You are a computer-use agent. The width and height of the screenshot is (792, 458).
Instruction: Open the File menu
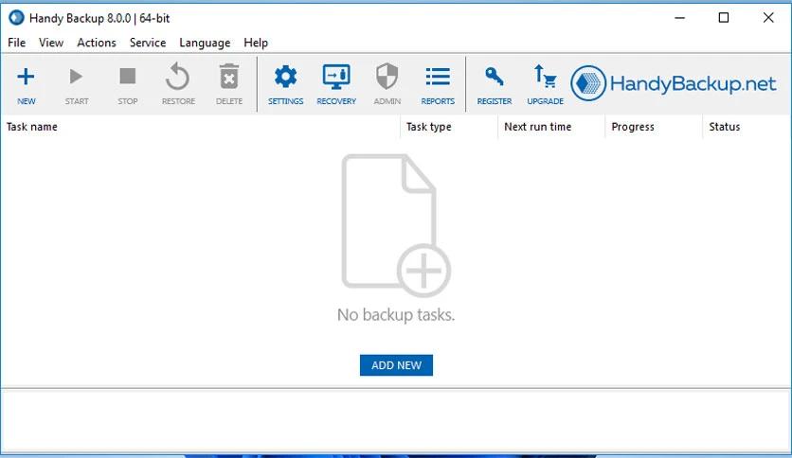[x=17, y=43]
